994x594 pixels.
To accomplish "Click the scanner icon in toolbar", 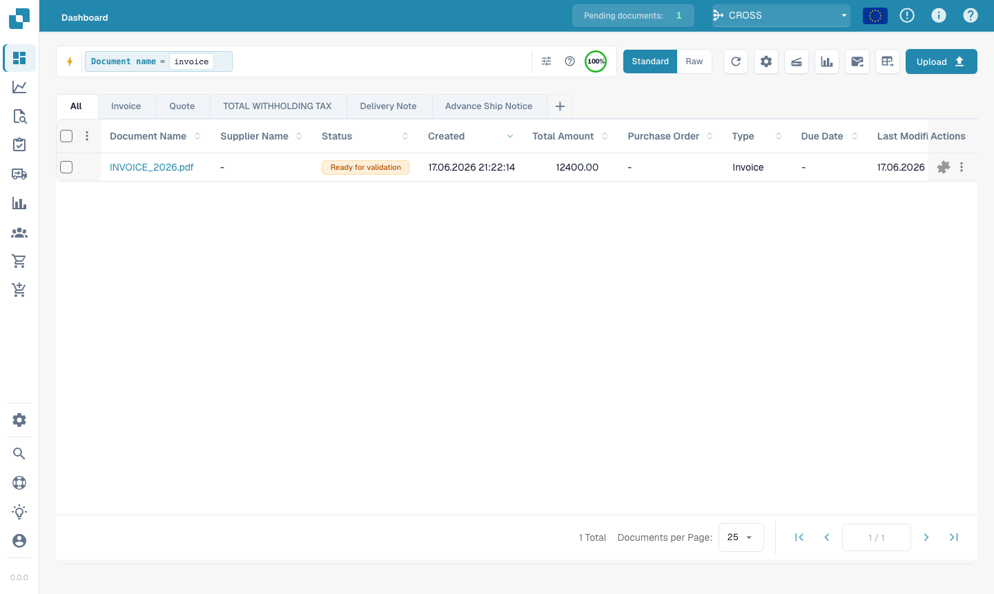I will click(797, 61).
